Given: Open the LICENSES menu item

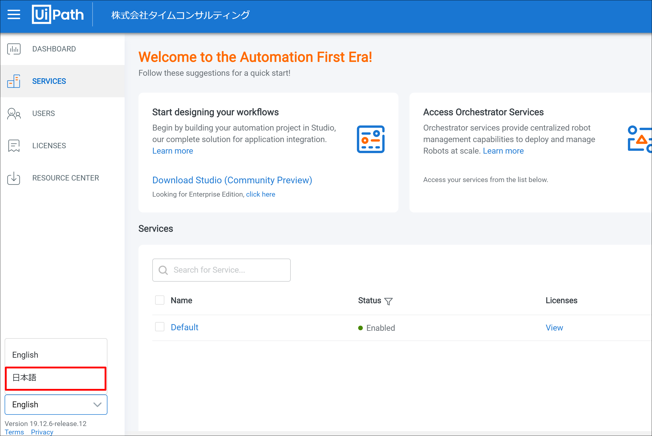Looking at the screenshot, I should 49,146.
